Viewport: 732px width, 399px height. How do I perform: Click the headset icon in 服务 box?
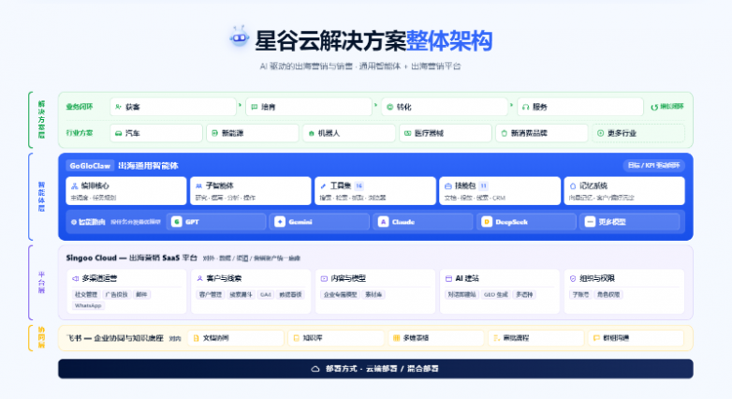click(x=526, y=107)
